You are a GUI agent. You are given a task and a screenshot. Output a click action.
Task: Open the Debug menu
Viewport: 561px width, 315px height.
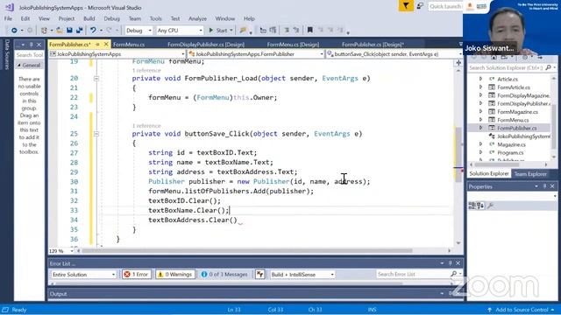coord(111,18)
